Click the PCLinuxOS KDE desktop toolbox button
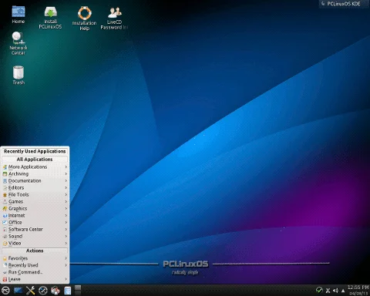 344,4
